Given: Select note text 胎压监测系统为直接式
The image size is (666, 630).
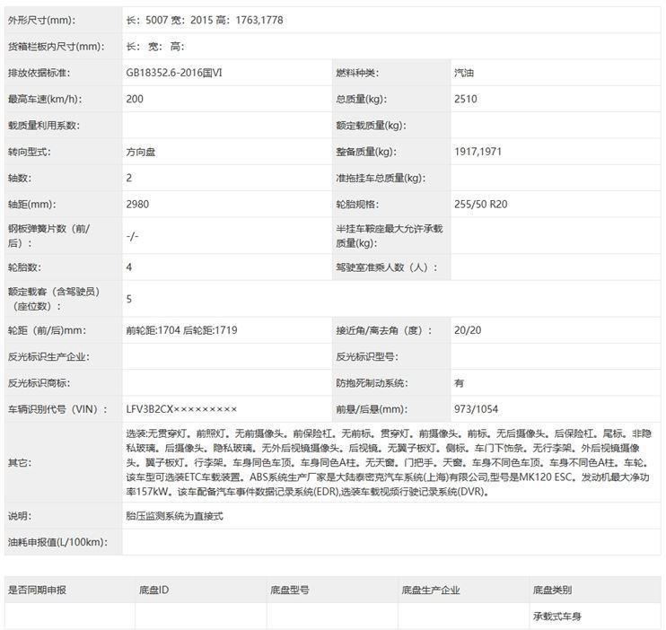Looking at the screenshot, I should tap(174, 516).
